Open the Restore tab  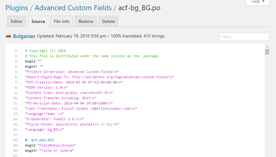pyautogui.click(x=86, y=21)
